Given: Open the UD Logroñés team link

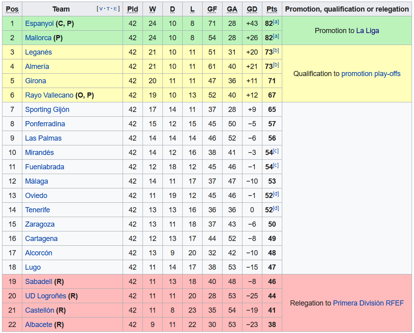Looking at the screenshot, I should (x=45, y=296).
